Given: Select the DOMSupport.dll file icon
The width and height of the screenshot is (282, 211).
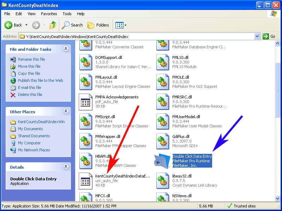Looking at the screenshot, I should (x=86, y=62).
